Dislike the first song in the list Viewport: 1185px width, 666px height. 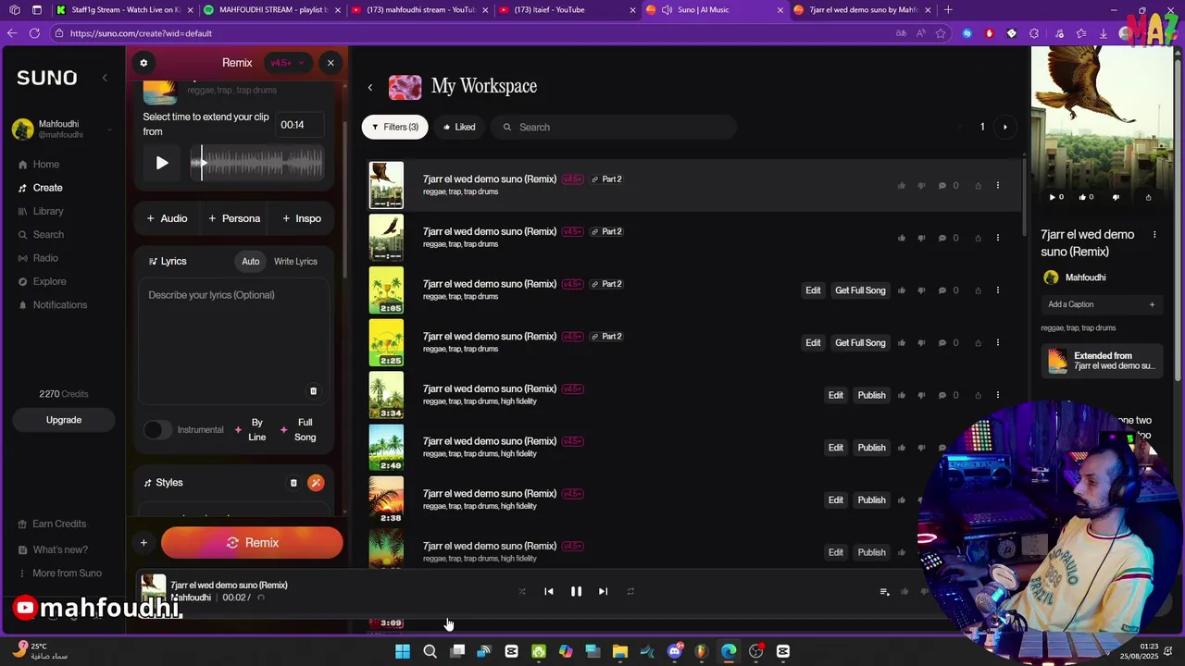pyautogui.click(x=921, y=186)
